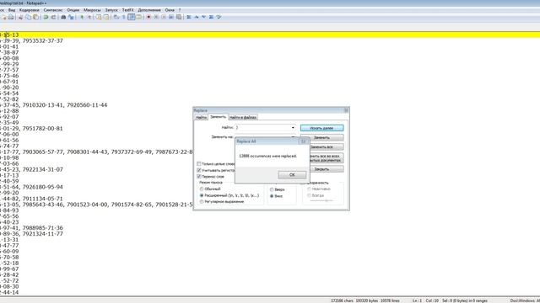Click line '-39-39, 7953532-37-37' in editor
Viewport: 540px width, 303px height.
[x=31, y=40]
